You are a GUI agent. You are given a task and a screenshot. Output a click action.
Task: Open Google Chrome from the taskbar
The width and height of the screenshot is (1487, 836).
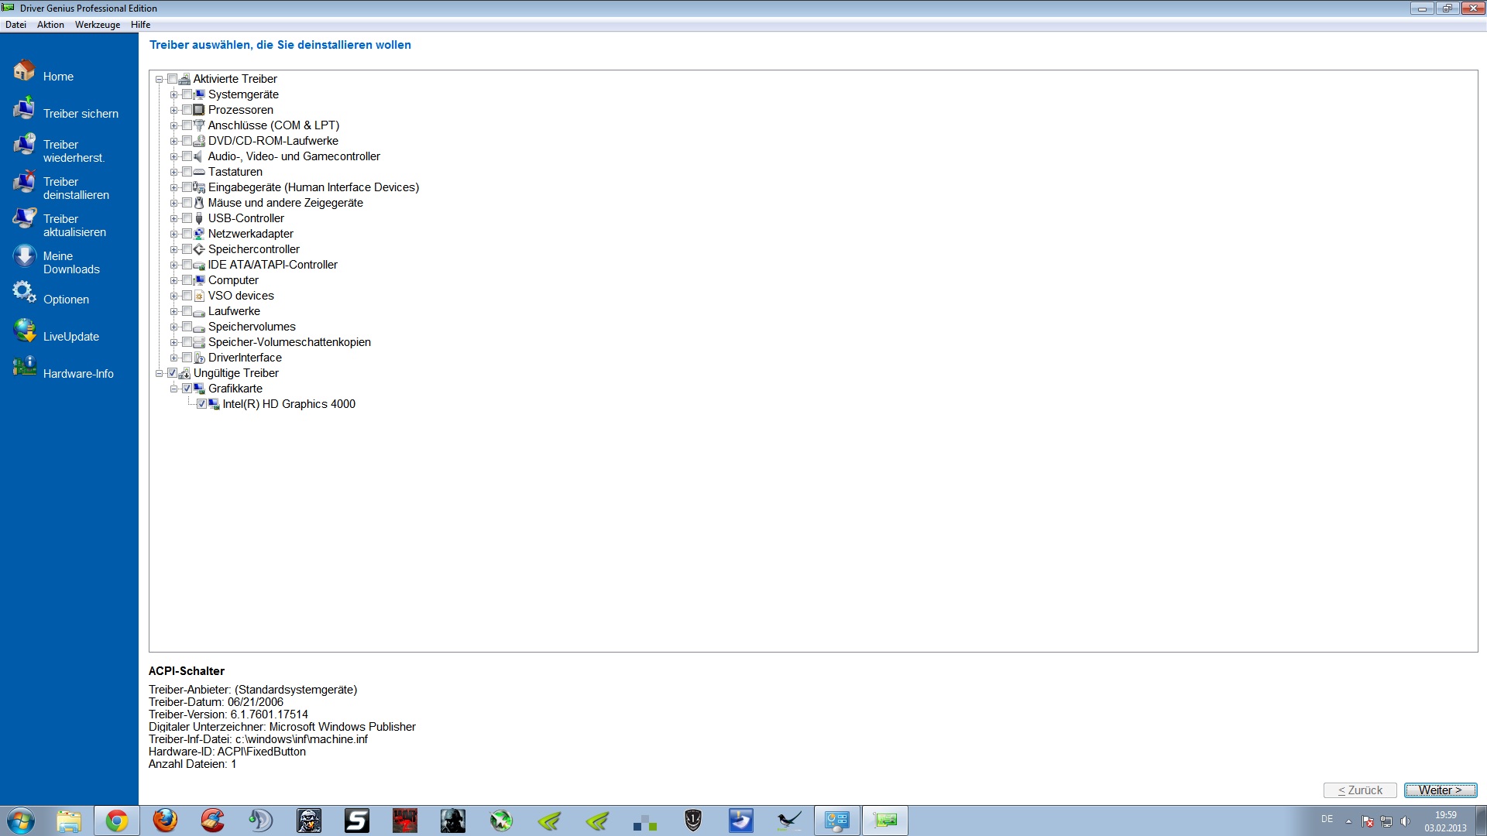[x=117, y=821]
